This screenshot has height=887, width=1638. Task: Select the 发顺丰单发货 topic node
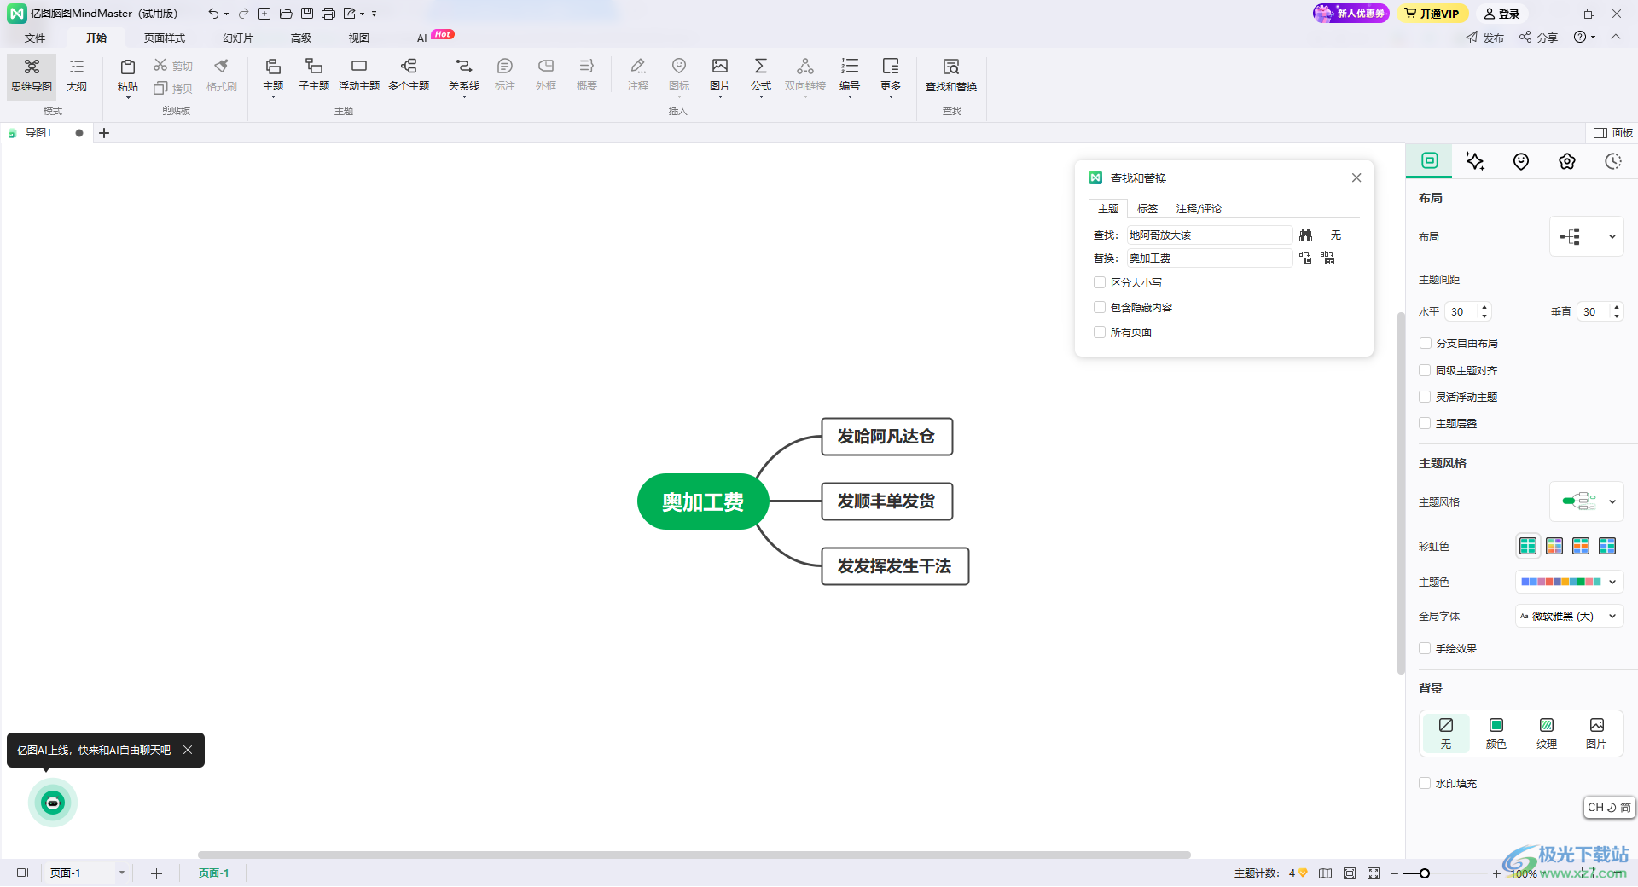[x=886, y=501]
